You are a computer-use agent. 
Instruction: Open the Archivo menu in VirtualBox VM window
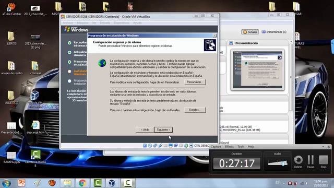point(68,23)
